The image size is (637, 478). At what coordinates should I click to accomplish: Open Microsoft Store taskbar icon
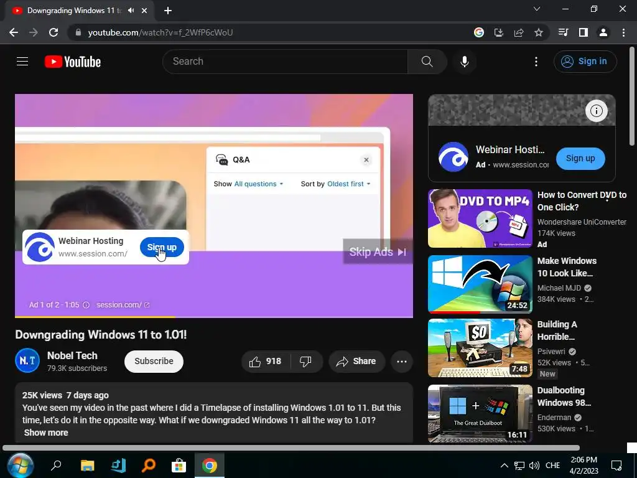pyautogui.click(x=179, y=466)
